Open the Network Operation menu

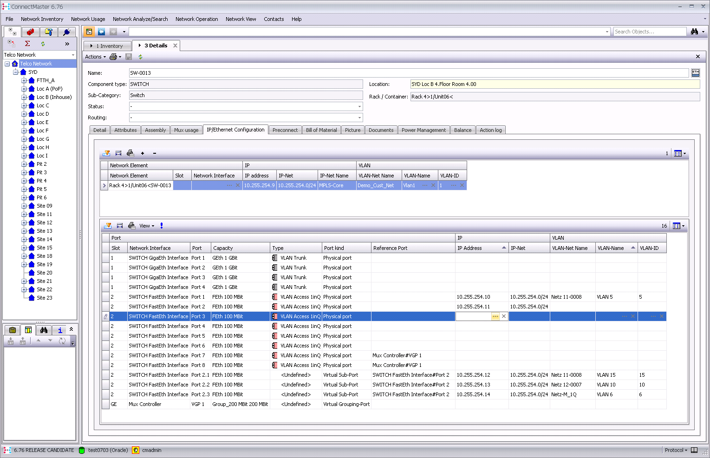(196, 19)
